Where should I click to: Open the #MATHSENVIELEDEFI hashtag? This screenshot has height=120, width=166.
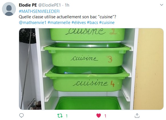pos(39,11)
